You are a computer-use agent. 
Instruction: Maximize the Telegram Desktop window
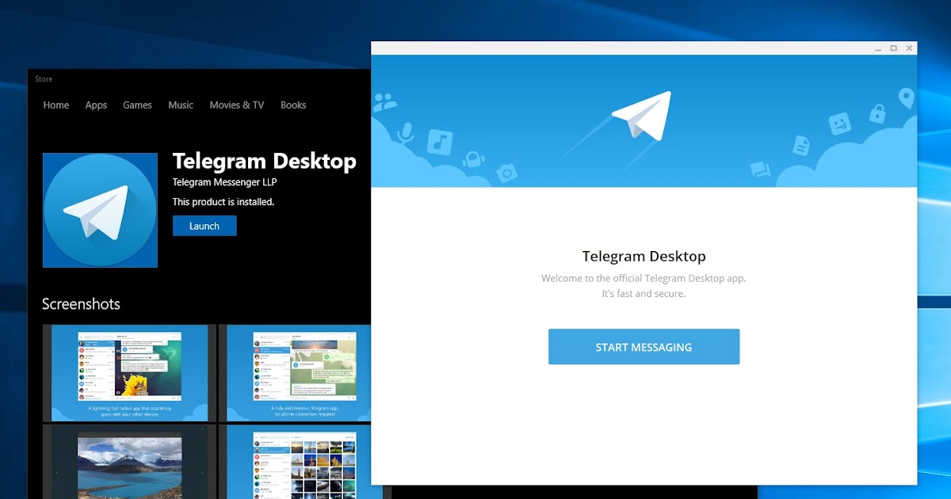pyautogui.click(x=894, y=48)
